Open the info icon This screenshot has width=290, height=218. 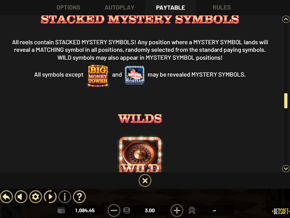coord(65,197)
